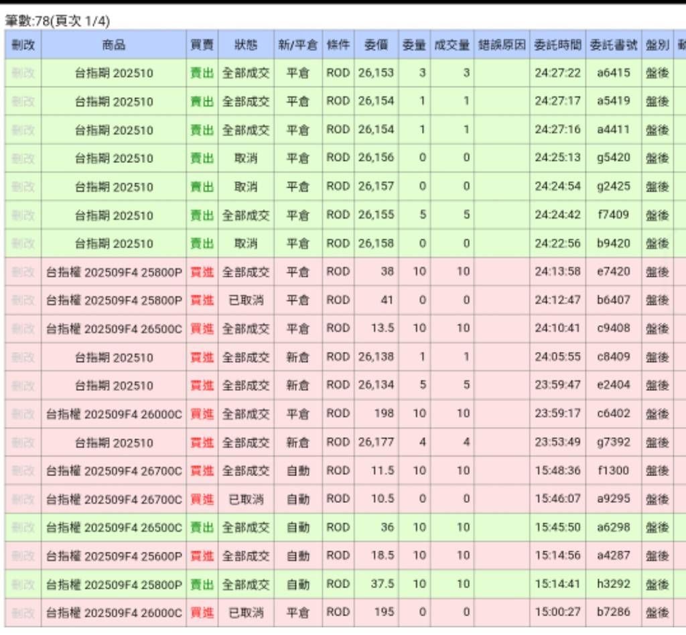Image resolution: width=686 pixels, height=635 pixels.
Task: Click the 成交量 column header
Action: (x=452, y=45)
